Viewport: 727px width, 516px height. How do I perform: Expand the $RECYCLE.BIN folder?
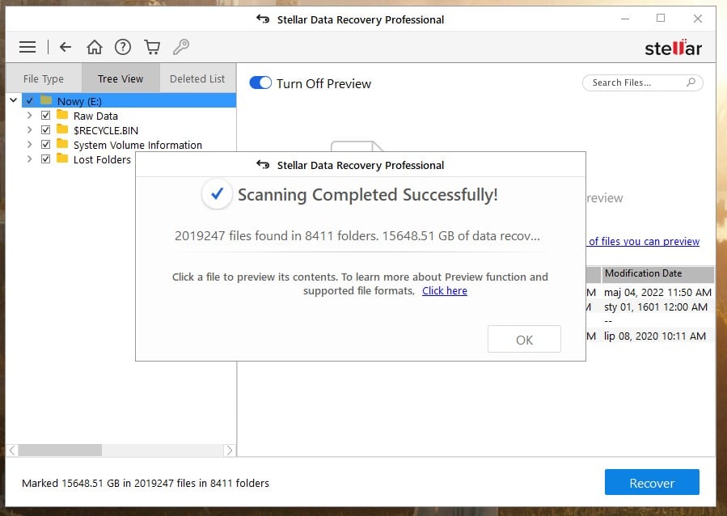29,130
